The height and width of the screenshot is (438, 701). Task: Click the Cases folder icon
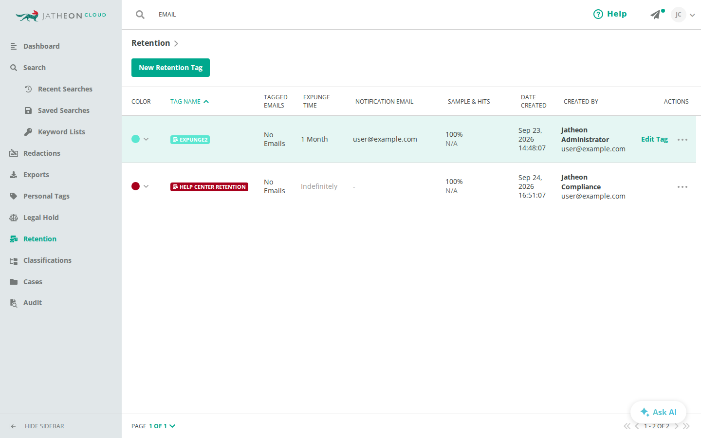(x=14, y=282)
